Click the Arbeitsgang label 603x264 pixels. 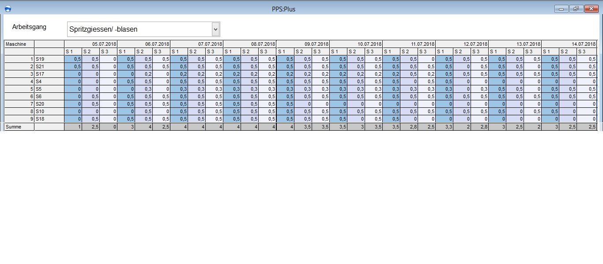pyautogui.click(x=29, y=27)
